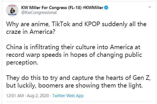Open the 12:01 AM timestamp
The width and height of the screenshot is (157, 104).
tap(15, 96)
